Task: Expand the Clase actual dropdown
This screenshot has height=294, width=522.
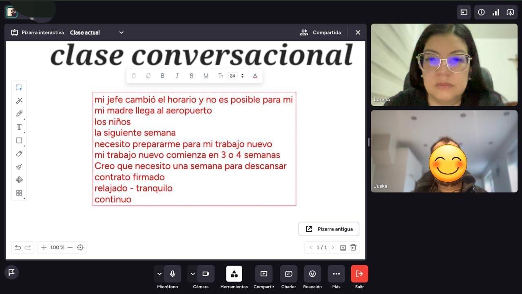Action: tap(121, 33)
